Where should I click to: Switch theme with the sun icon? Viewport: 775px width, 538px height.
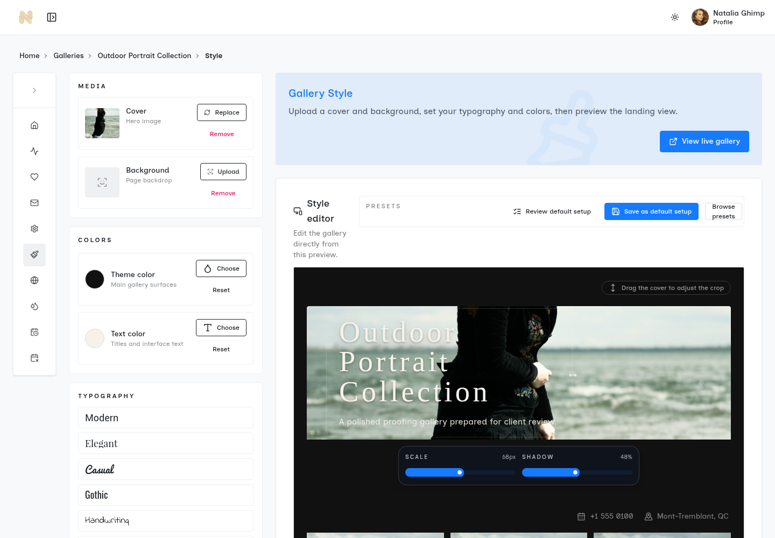pyautogui.click(x=675, y=17)
